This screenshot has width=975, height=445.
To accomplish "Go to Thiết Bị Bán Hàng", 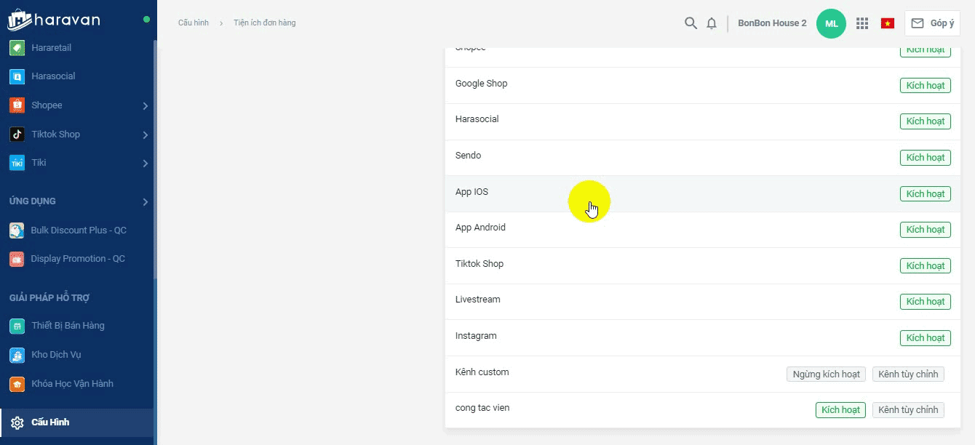I will [68, 326].
